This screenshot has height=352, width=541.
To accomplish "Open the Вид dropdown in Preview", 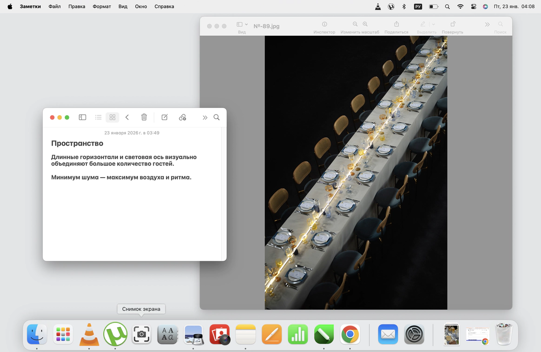I will click(242, 25).
